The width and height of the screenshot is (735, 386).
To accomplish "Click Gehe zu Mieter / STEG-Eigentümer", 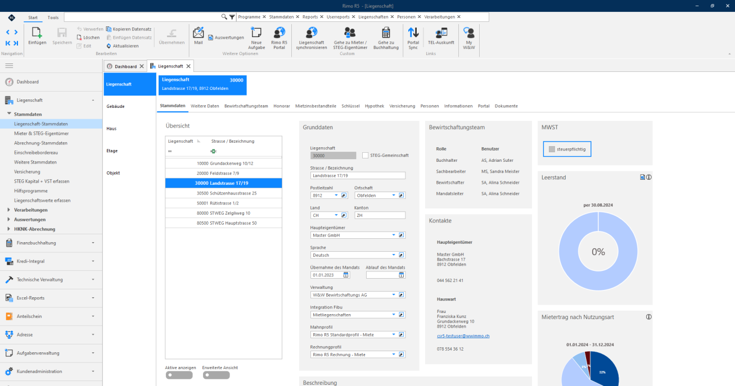I will pos(350,38).
